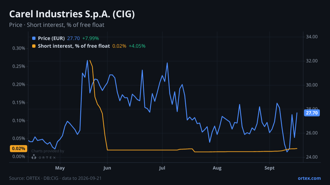330x185 pixels.
Task: Click the 34.00 right axis label
Action: coord(312,37)
